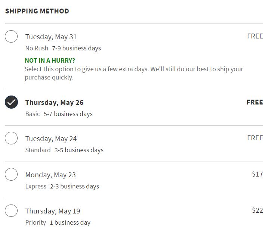Pick the Priority shipping radio button
The height and width of the screenshot is (231, 268).
pyautogui.click(x=11, y=211)
